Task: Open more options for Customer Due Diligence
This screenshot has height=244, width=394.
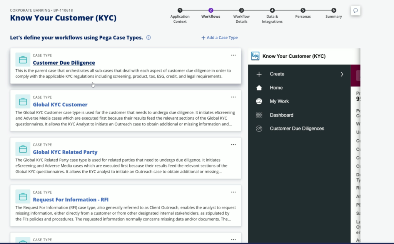Action: pos(234,55)
